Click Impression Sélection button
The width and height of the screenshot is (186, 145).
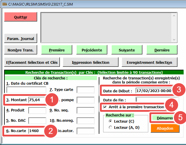pyautogui.click(x=90, y=62)
